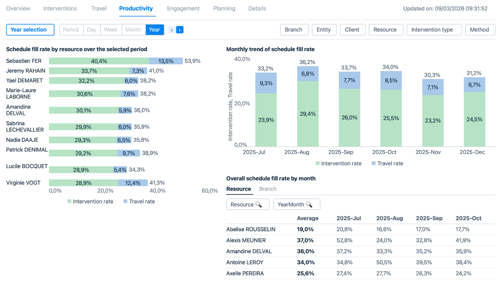Open the Engagement tab
This screenshot has height=281, width=499.
click(x=183, y=8)
